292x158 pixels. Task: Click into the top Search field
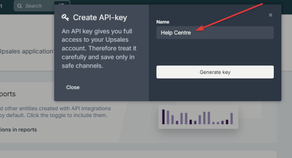tap(34, 6)
